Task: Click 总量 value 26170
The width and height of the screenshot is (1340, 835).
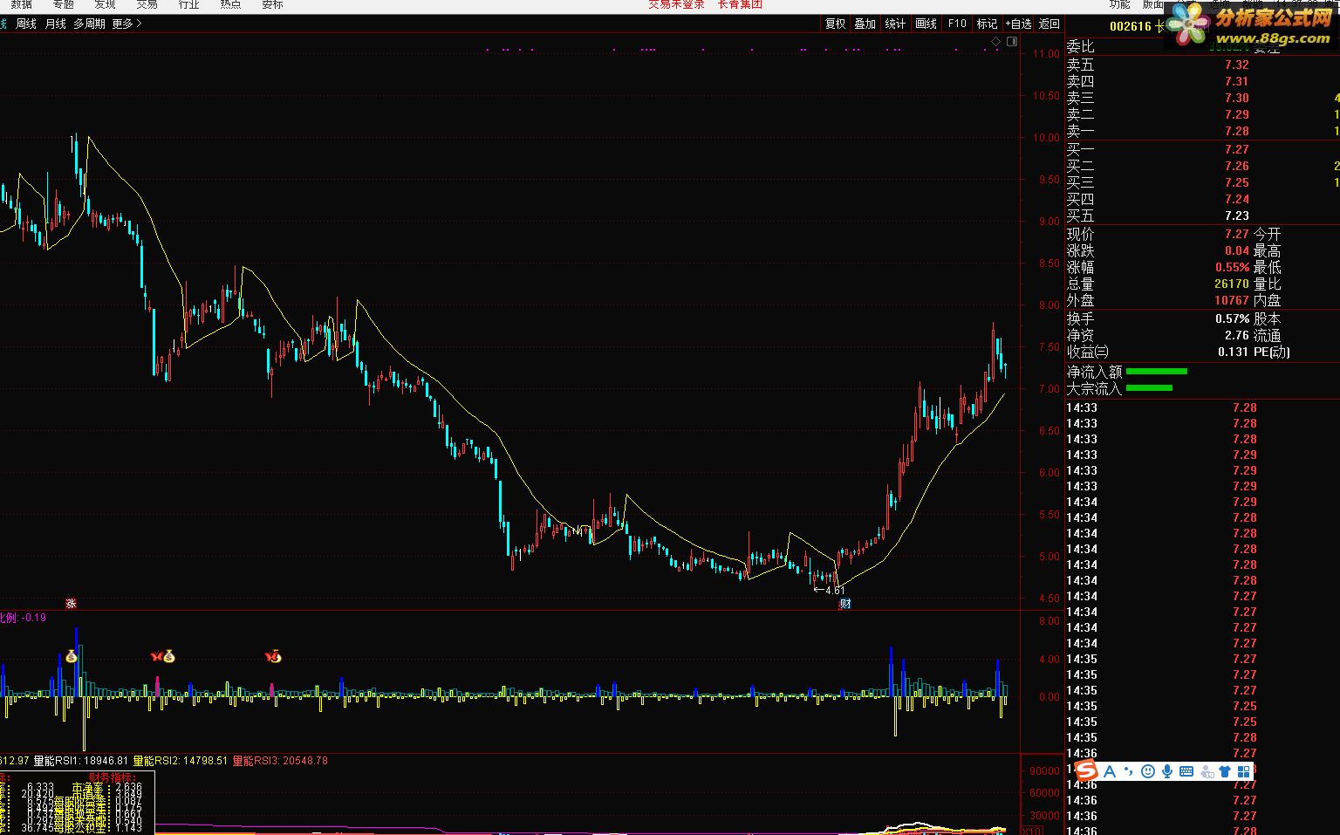Action: (x=1231, y=284)
